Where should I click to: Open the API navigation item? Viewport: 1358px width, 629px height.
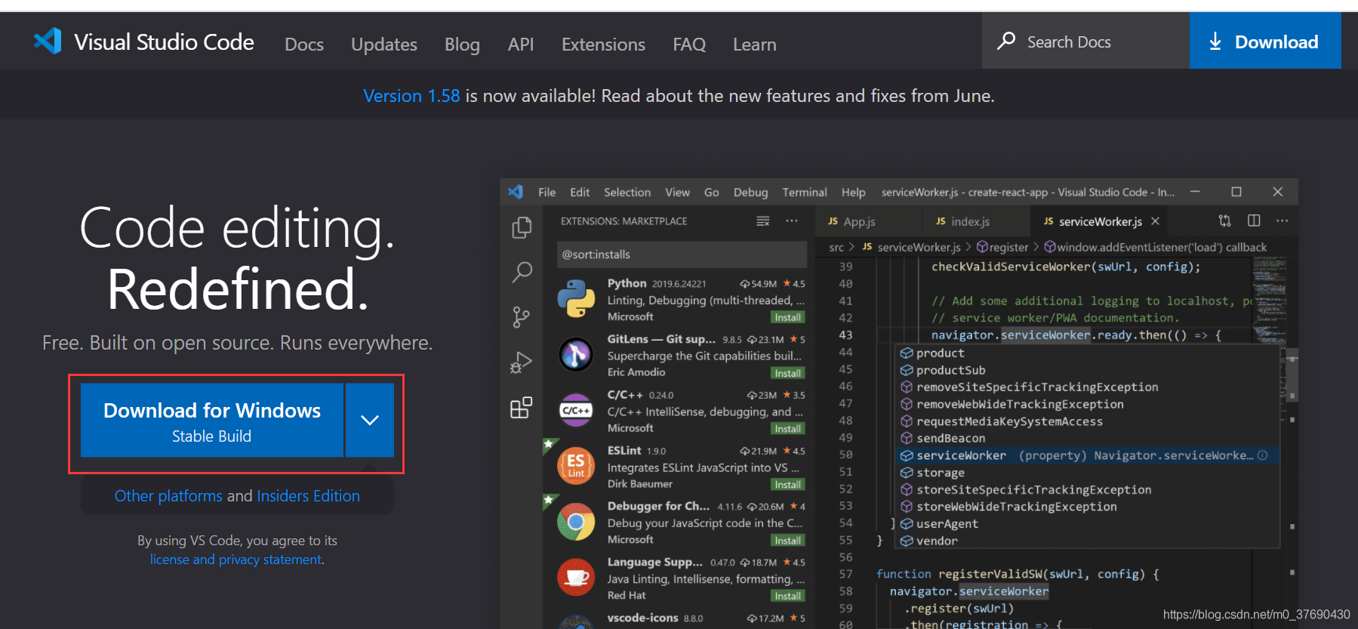coord(521,45)
